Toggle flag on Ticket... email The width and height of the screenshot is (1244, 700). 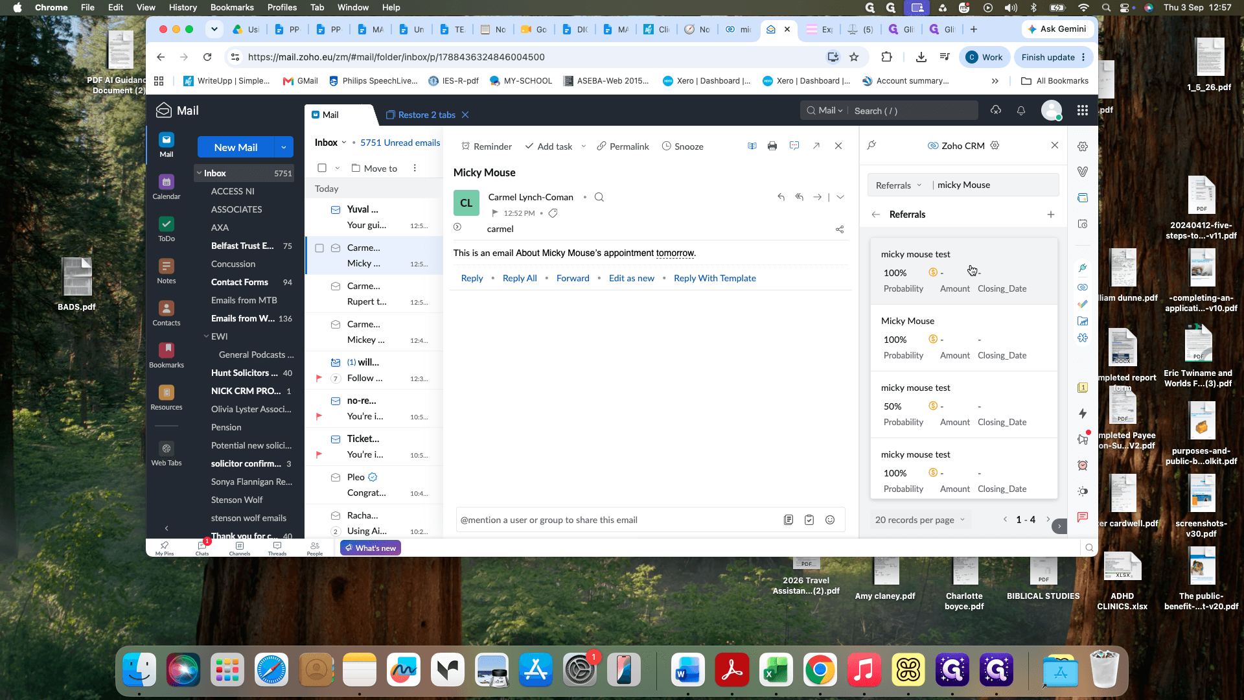319,455
